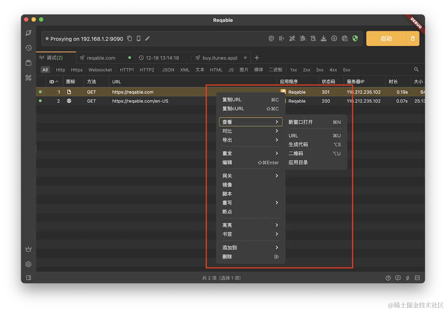
Task: Open the collections stack icon in the left sidebar
Action: pos(29,63)
